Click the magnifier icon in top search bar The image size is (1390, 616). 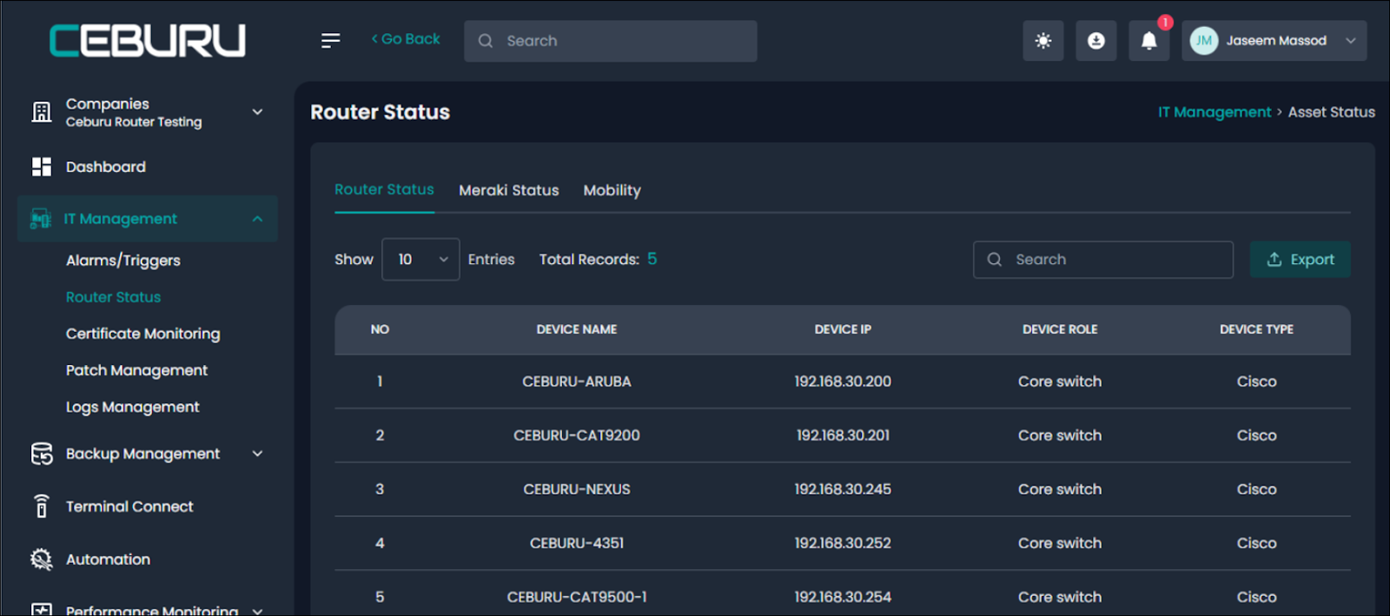click(486, 41)
